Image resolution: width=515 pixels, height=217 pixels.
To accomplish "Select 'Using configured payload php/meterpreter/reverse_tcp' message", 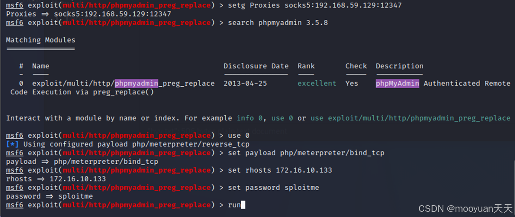I will click(136, 144).
